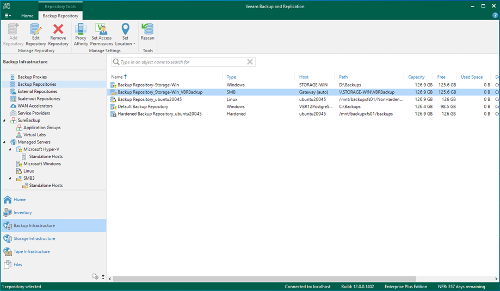Image resolution: width=500 pixels, height=291 pixels.
Task: Open Backup Proxies in the tree
Action: [x=32, y=77]
